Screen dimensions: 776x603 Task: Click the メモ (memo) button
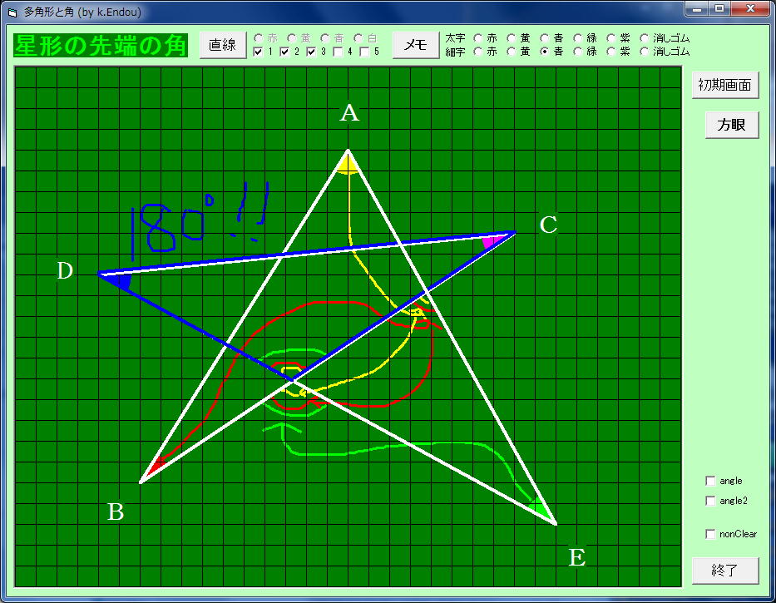[416, 45]
